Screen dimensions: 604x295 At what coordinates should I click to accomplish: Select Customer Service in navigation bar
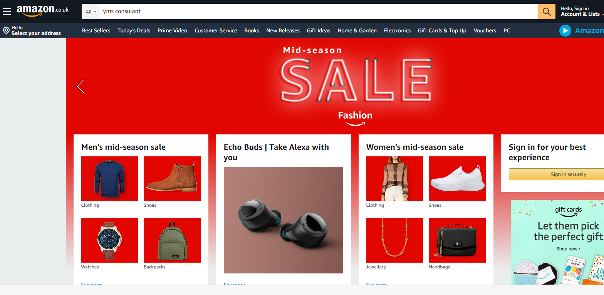[x=216, y=30]
